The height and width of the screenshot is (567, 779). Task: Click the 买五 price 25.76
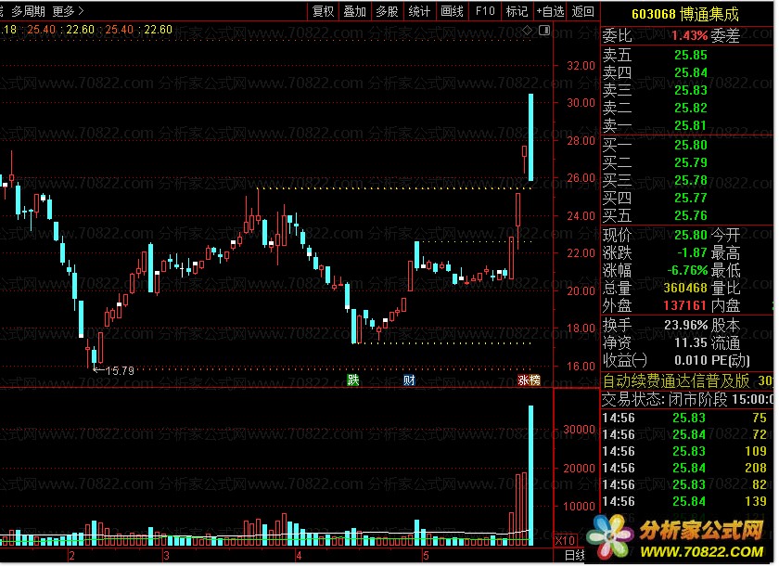coord(691,215)
